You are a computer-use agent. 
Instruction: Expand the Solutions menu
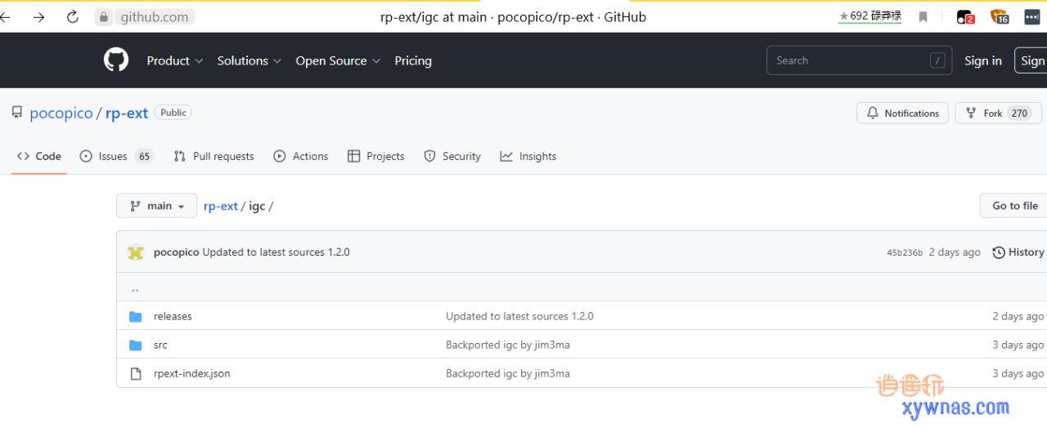point(249,60)
